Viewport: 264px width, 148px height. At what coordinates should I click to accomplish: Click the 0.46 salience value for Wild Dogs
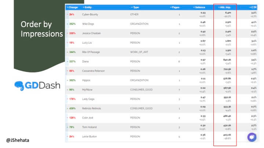[x=203, y=22]
